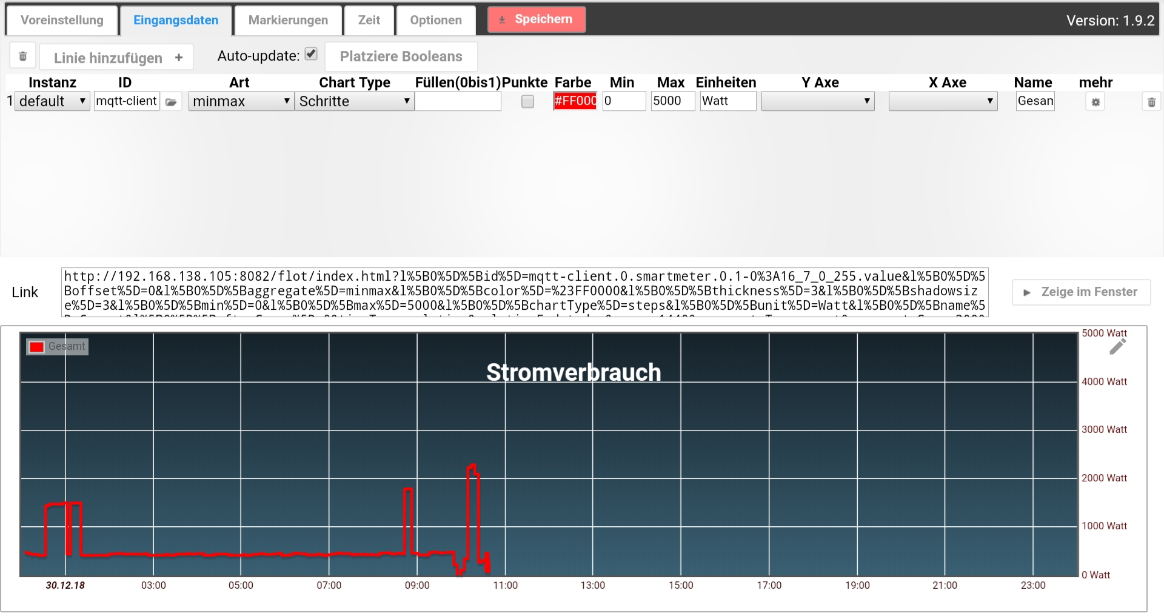Viewport: 1164px width, 616px height.
Task: Switch to the Eingangsdaten tab
Action: 176,20
